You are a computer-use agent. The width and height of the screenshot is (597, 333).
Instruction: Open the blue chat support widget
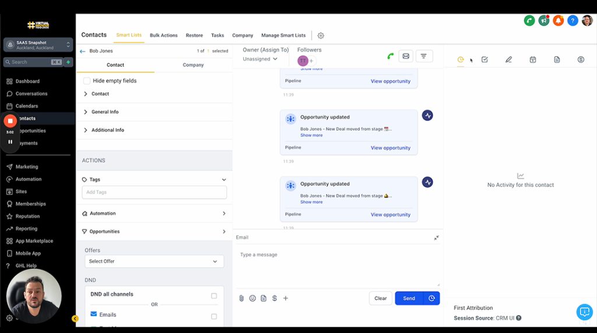pyautogui.click(x=584, y=312)
